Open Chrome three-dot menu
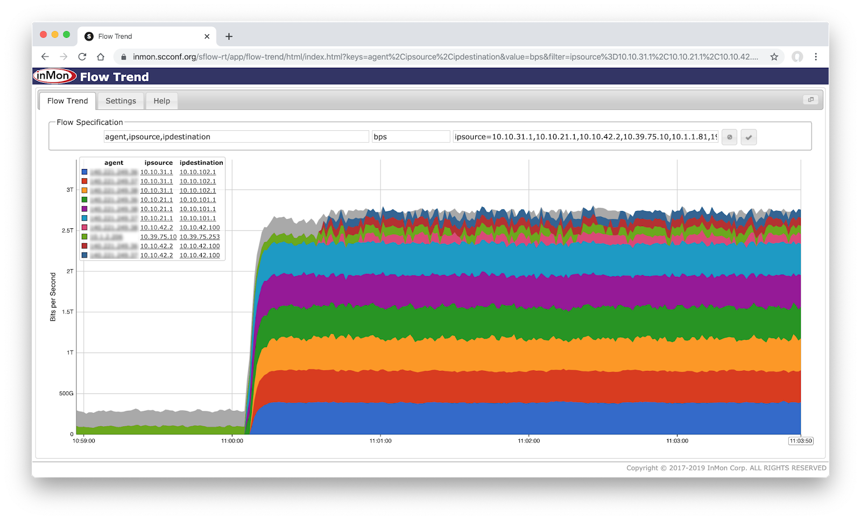This screenshot has width=861, height=520. [x=816, y=57]
